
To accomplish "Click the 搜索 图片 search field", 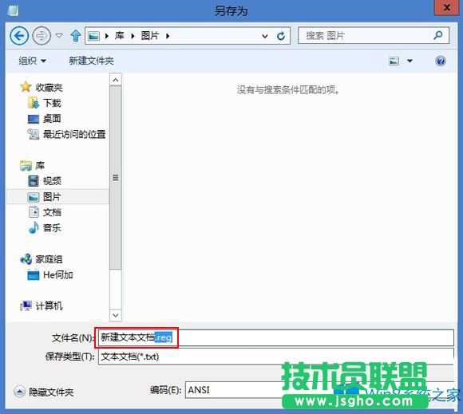I will [374, 36].
